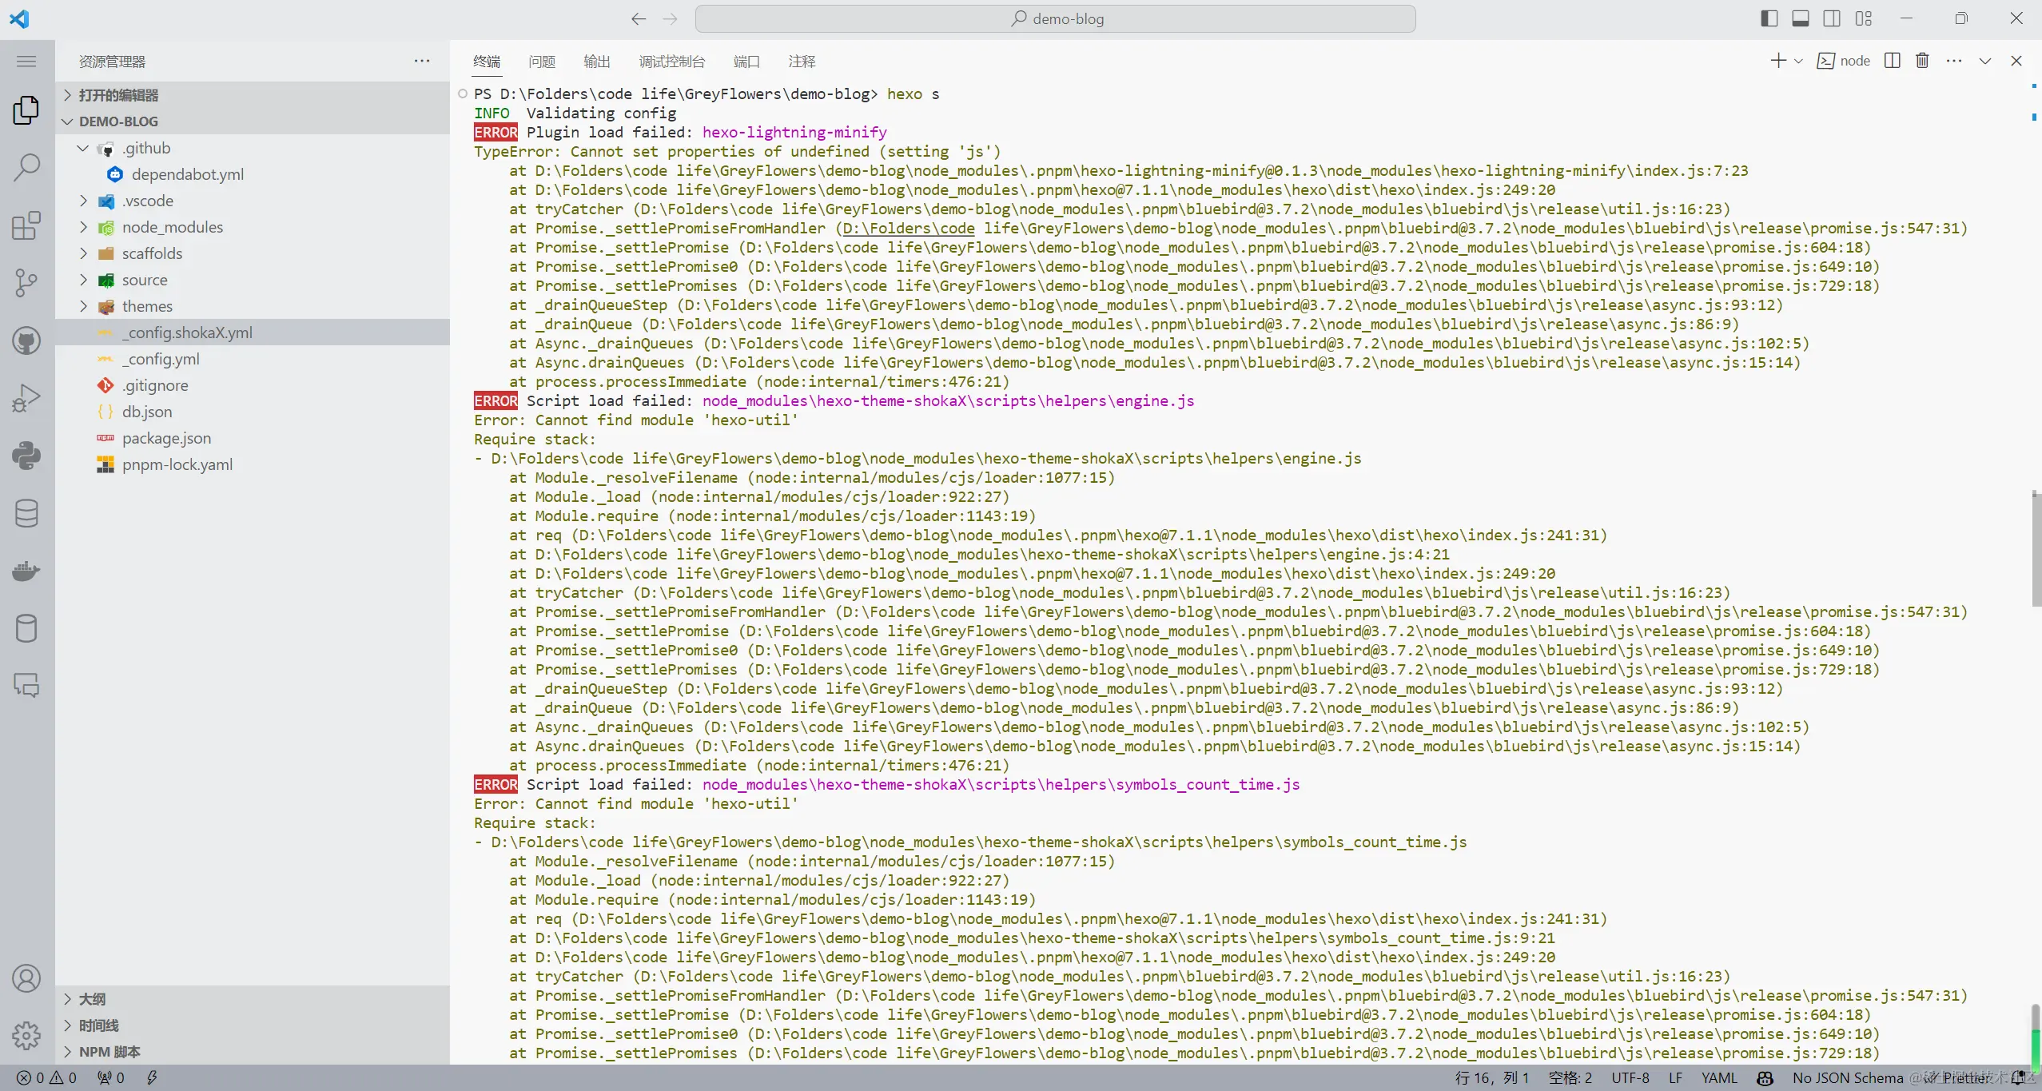This screenshot has width=2042, height=1091.
Task: Open Run and Debug view icon
Action: point(26,398)
